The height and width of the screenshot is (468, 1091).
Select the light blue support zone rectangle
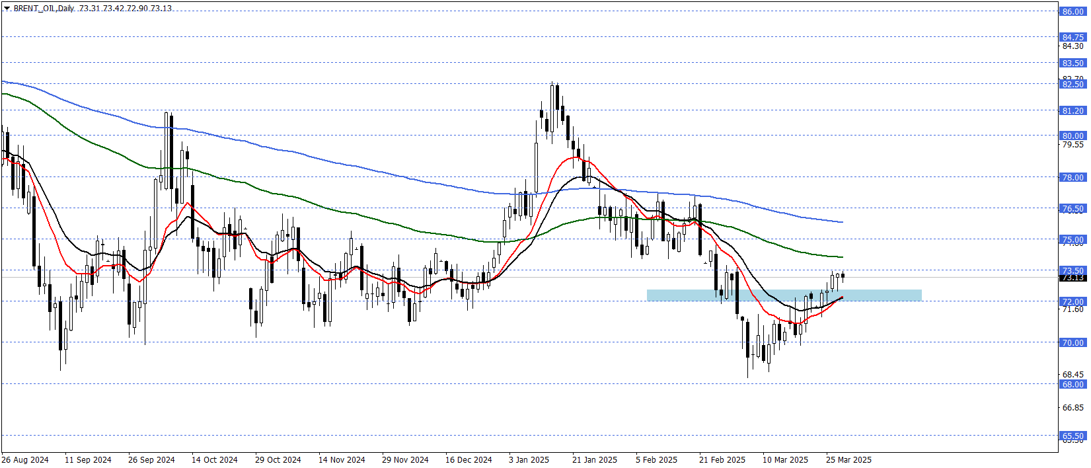click(x=784, y=295)
